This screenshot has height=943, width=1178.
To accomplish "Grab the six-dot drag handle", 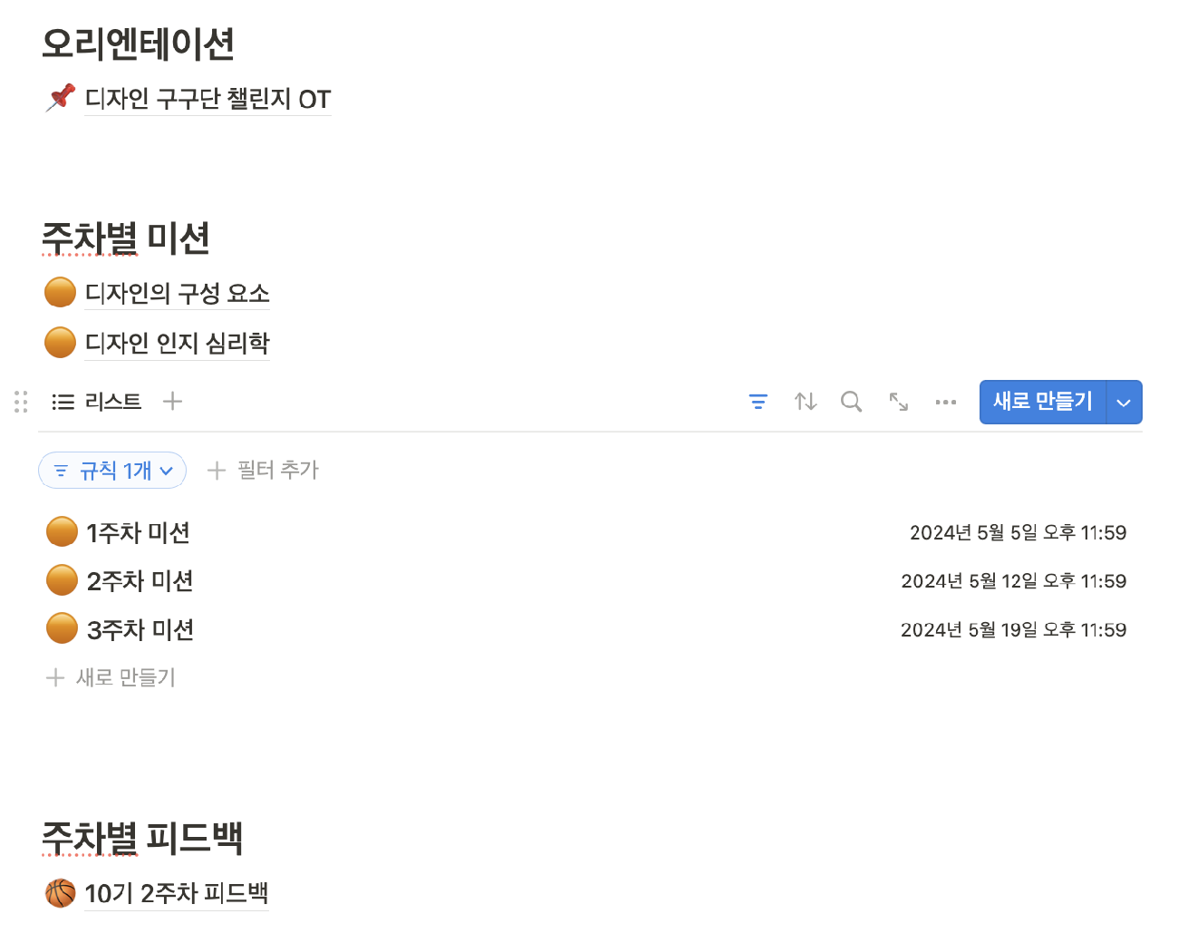I will tap(21, 402).
